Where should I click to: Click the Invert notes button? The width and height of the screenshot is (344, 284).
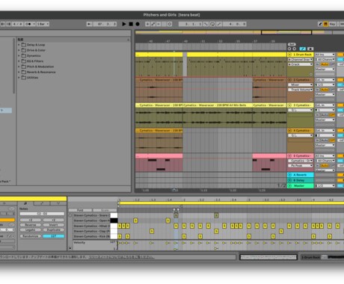tap(53, 225)
